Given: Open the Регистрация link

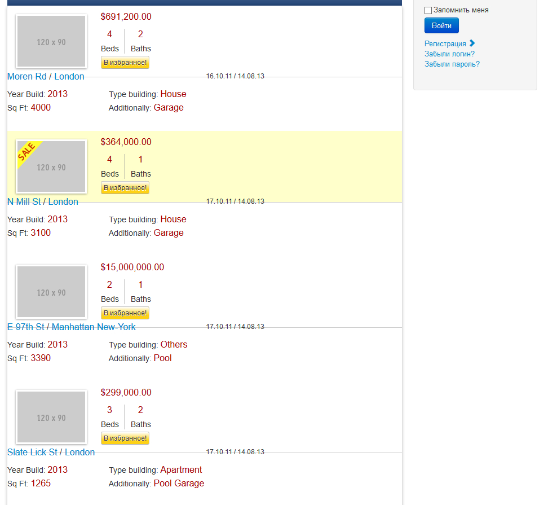Looking at the screenshot, I should tap(445, 44).
